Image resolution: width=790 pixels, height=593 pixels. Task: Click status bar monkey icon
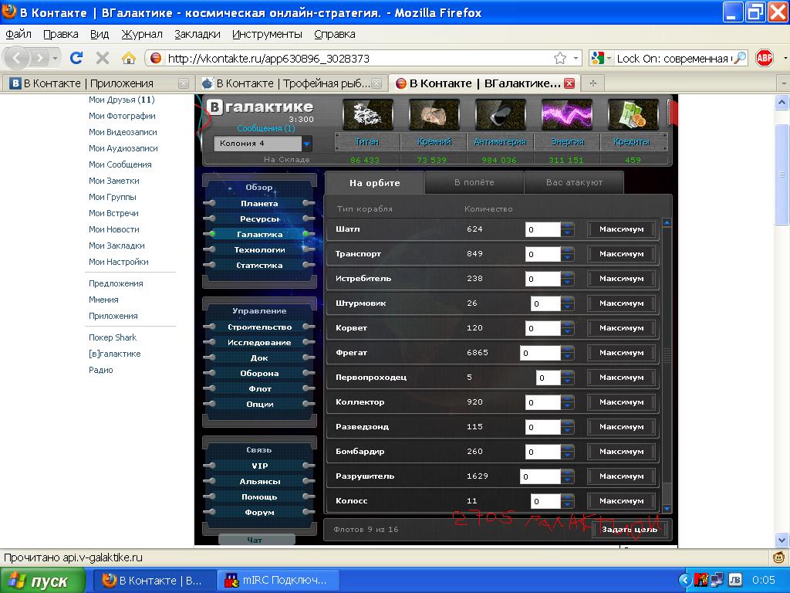click(x=779, y=557)
